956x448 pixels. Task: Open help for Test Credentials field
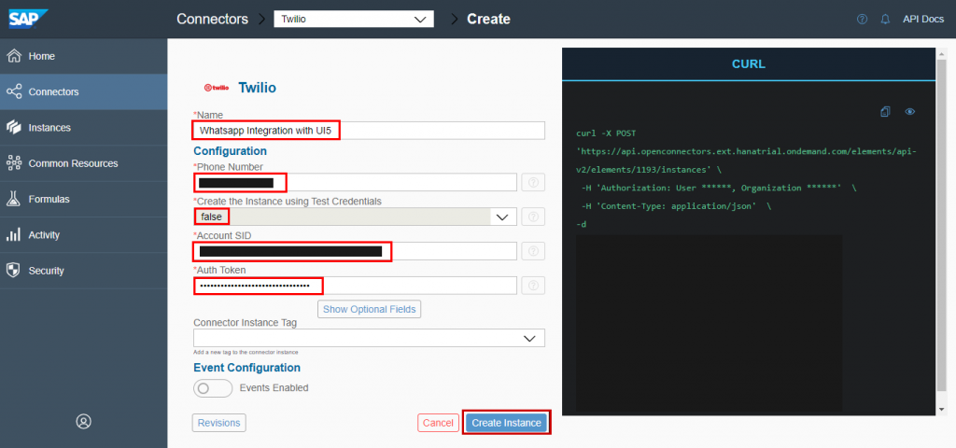click(533, 217)
